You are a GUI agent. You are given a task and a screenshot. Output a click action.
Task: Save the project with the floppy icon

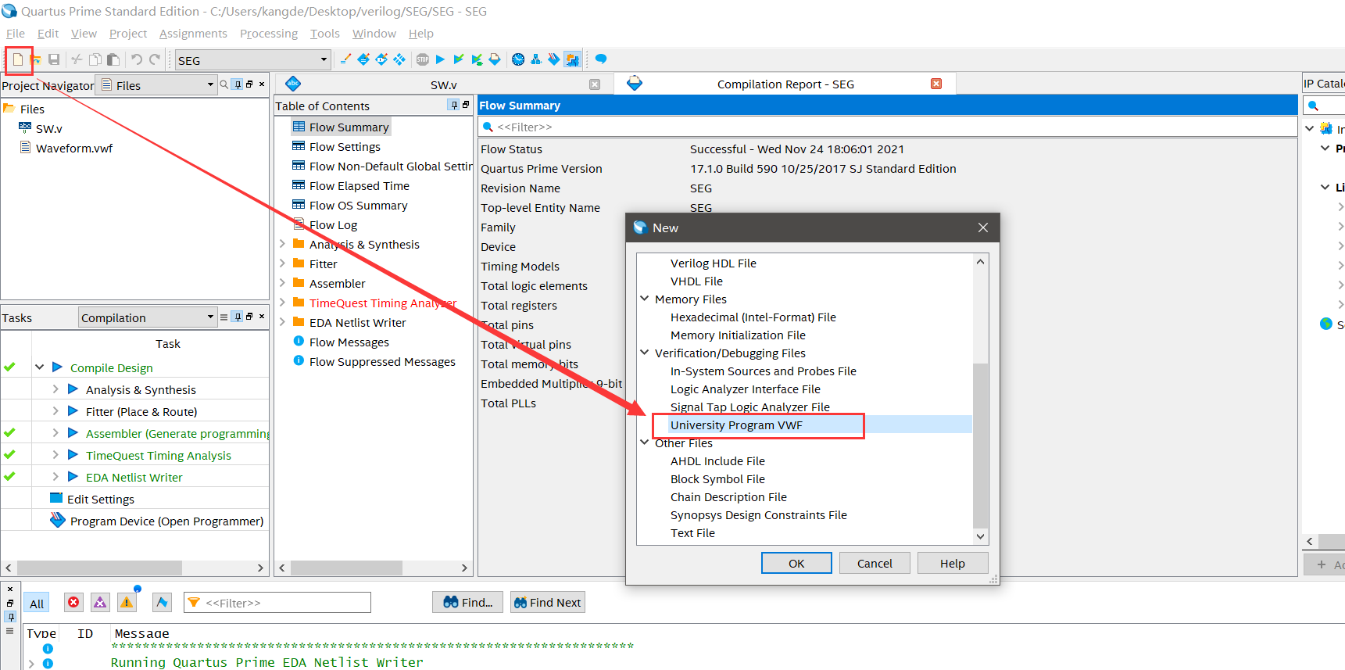click(x=54, y=59)
